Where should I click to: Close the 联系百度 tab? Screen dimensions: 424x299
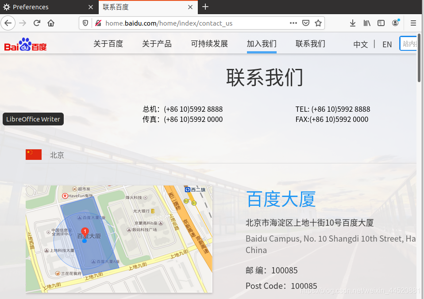(x=190, y=7)
